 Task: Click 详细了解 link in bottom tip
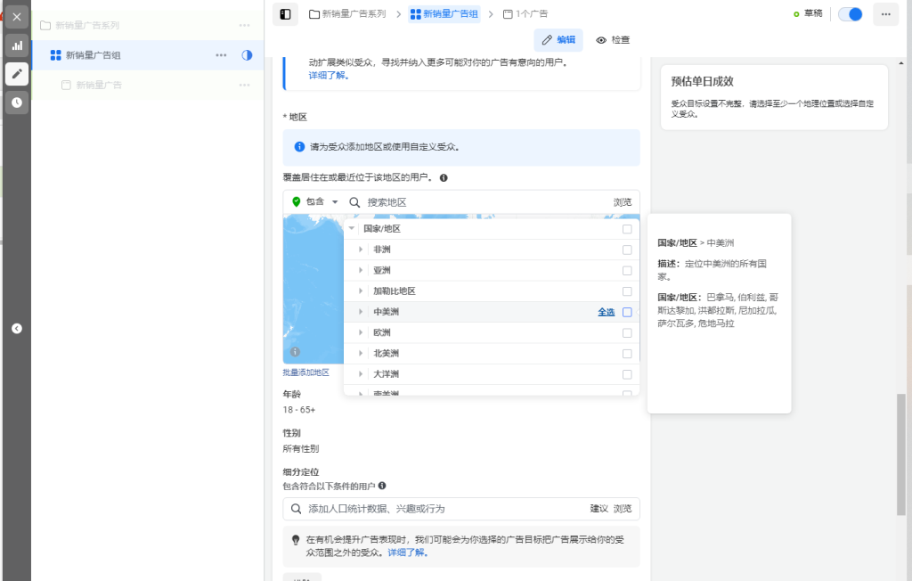tap(408, 552)
